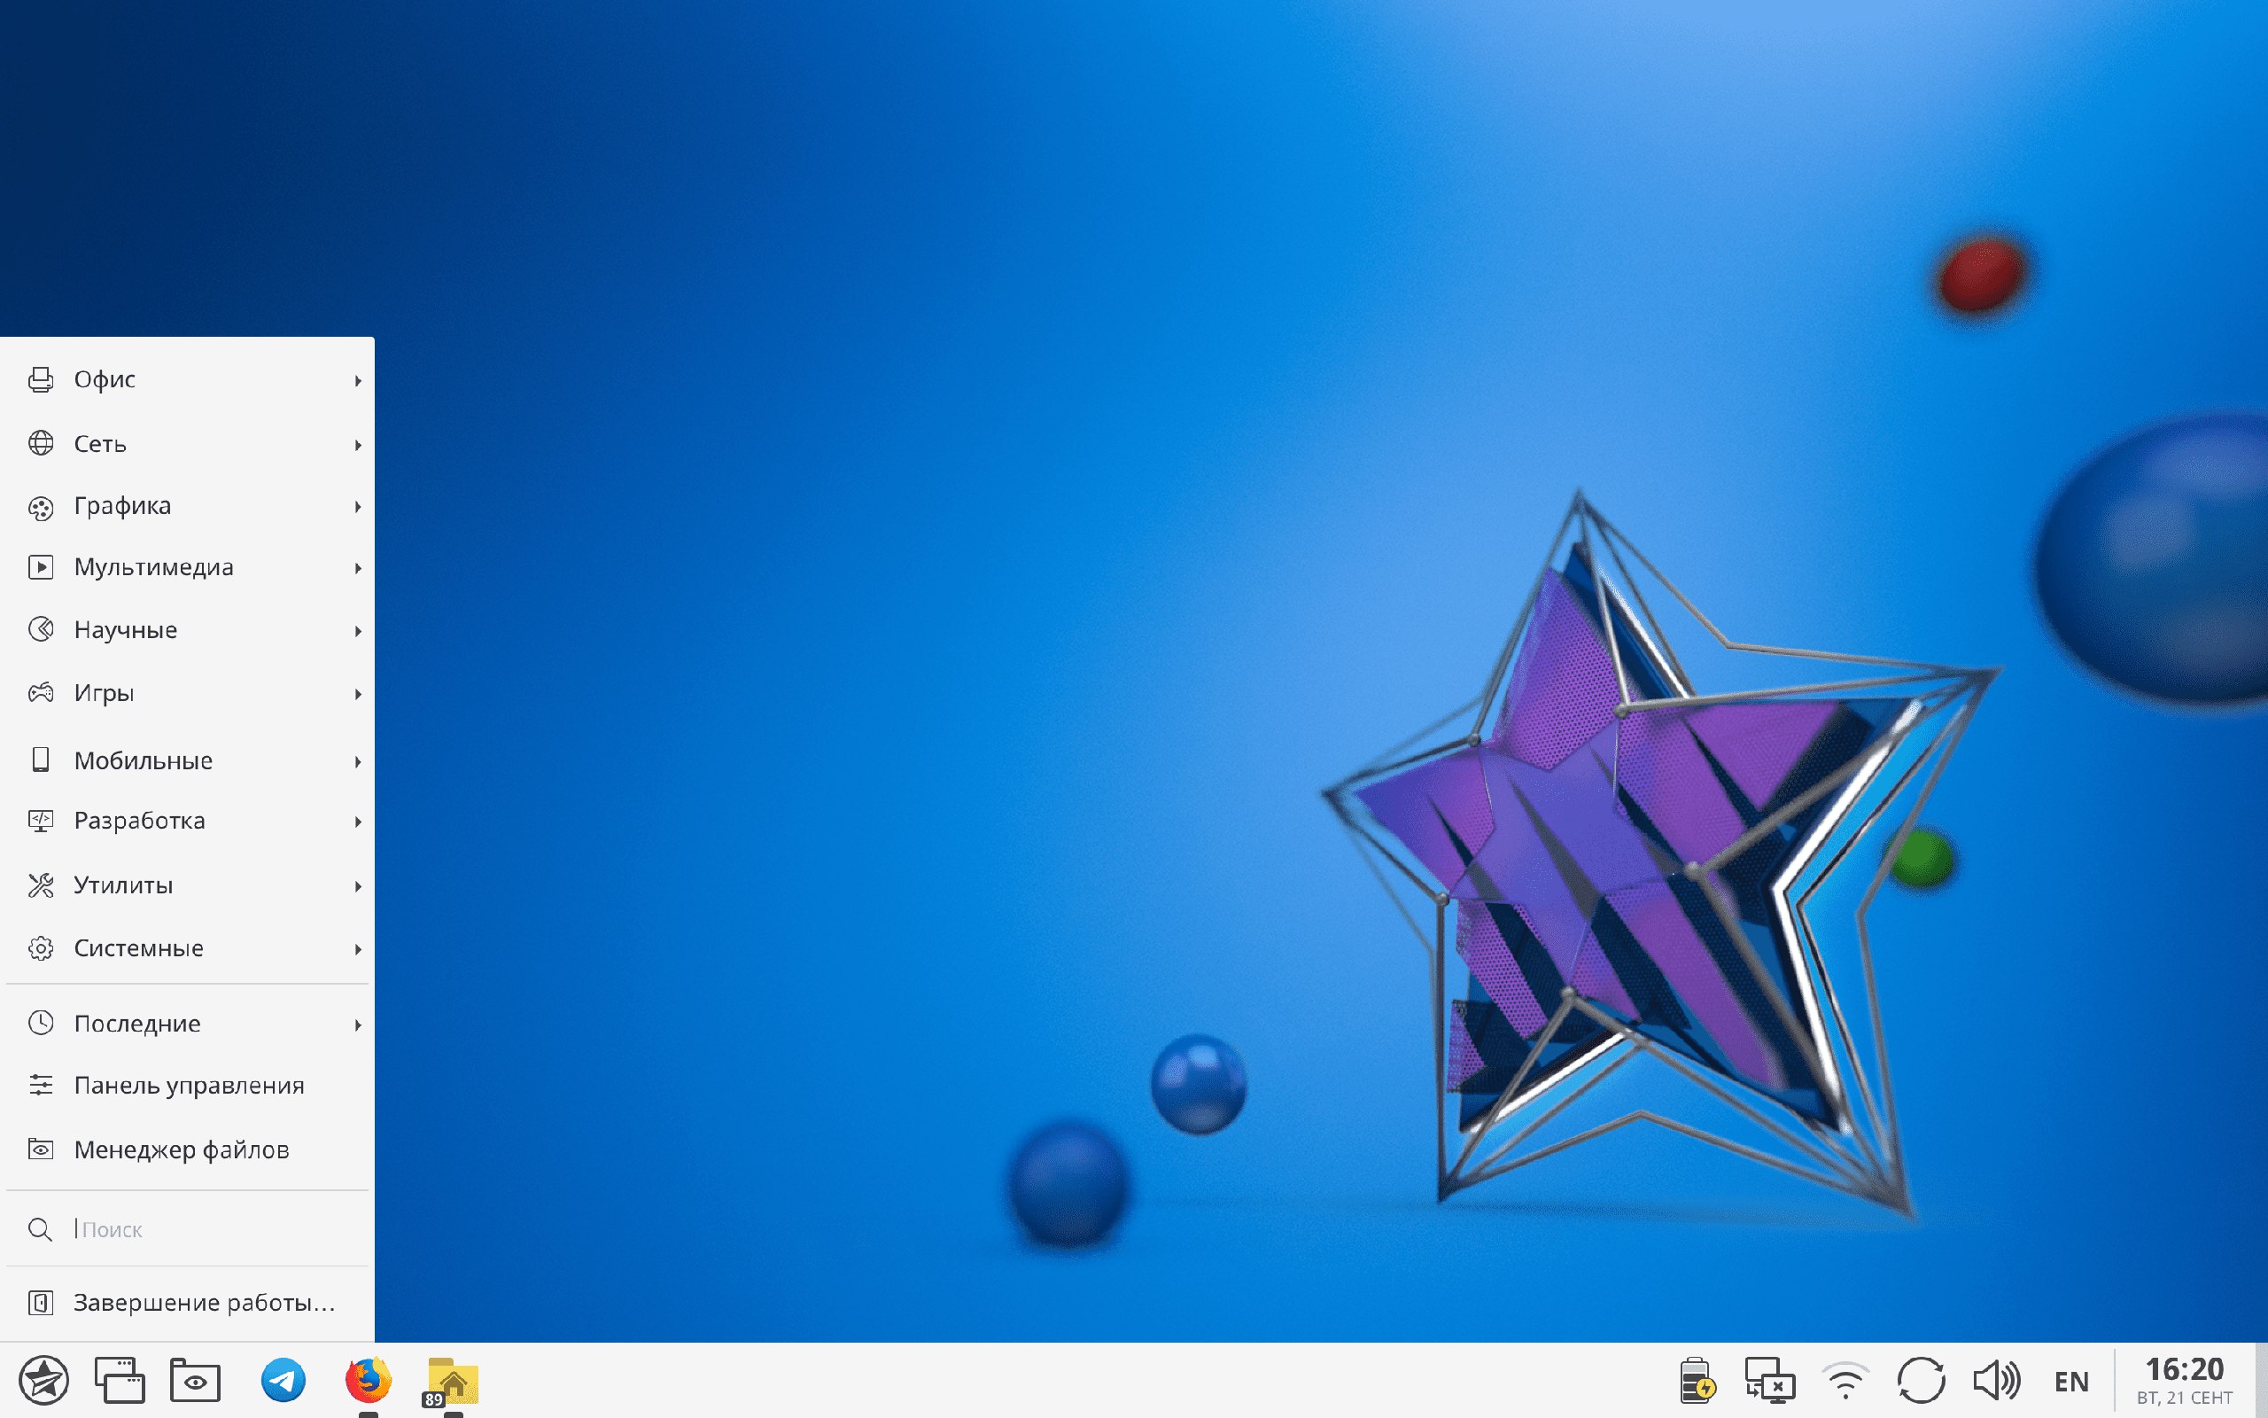This screenshot has height=1418, width=2268.
Task: Click the clock icon next to Последние
Action: pos(40,1022)
